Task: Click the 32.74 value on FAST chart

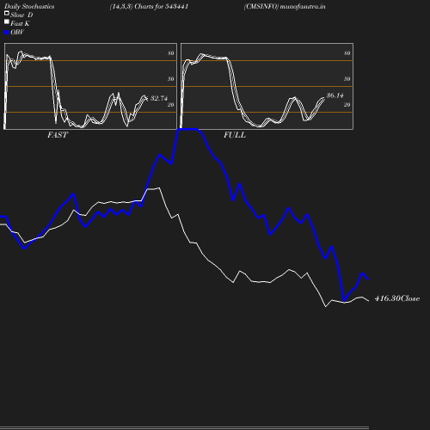Action: (159, 98)
